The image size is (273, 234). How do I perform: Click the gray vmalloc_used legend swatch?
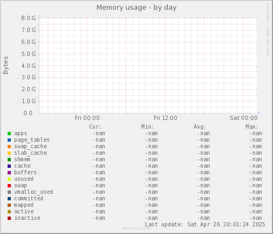9,192
